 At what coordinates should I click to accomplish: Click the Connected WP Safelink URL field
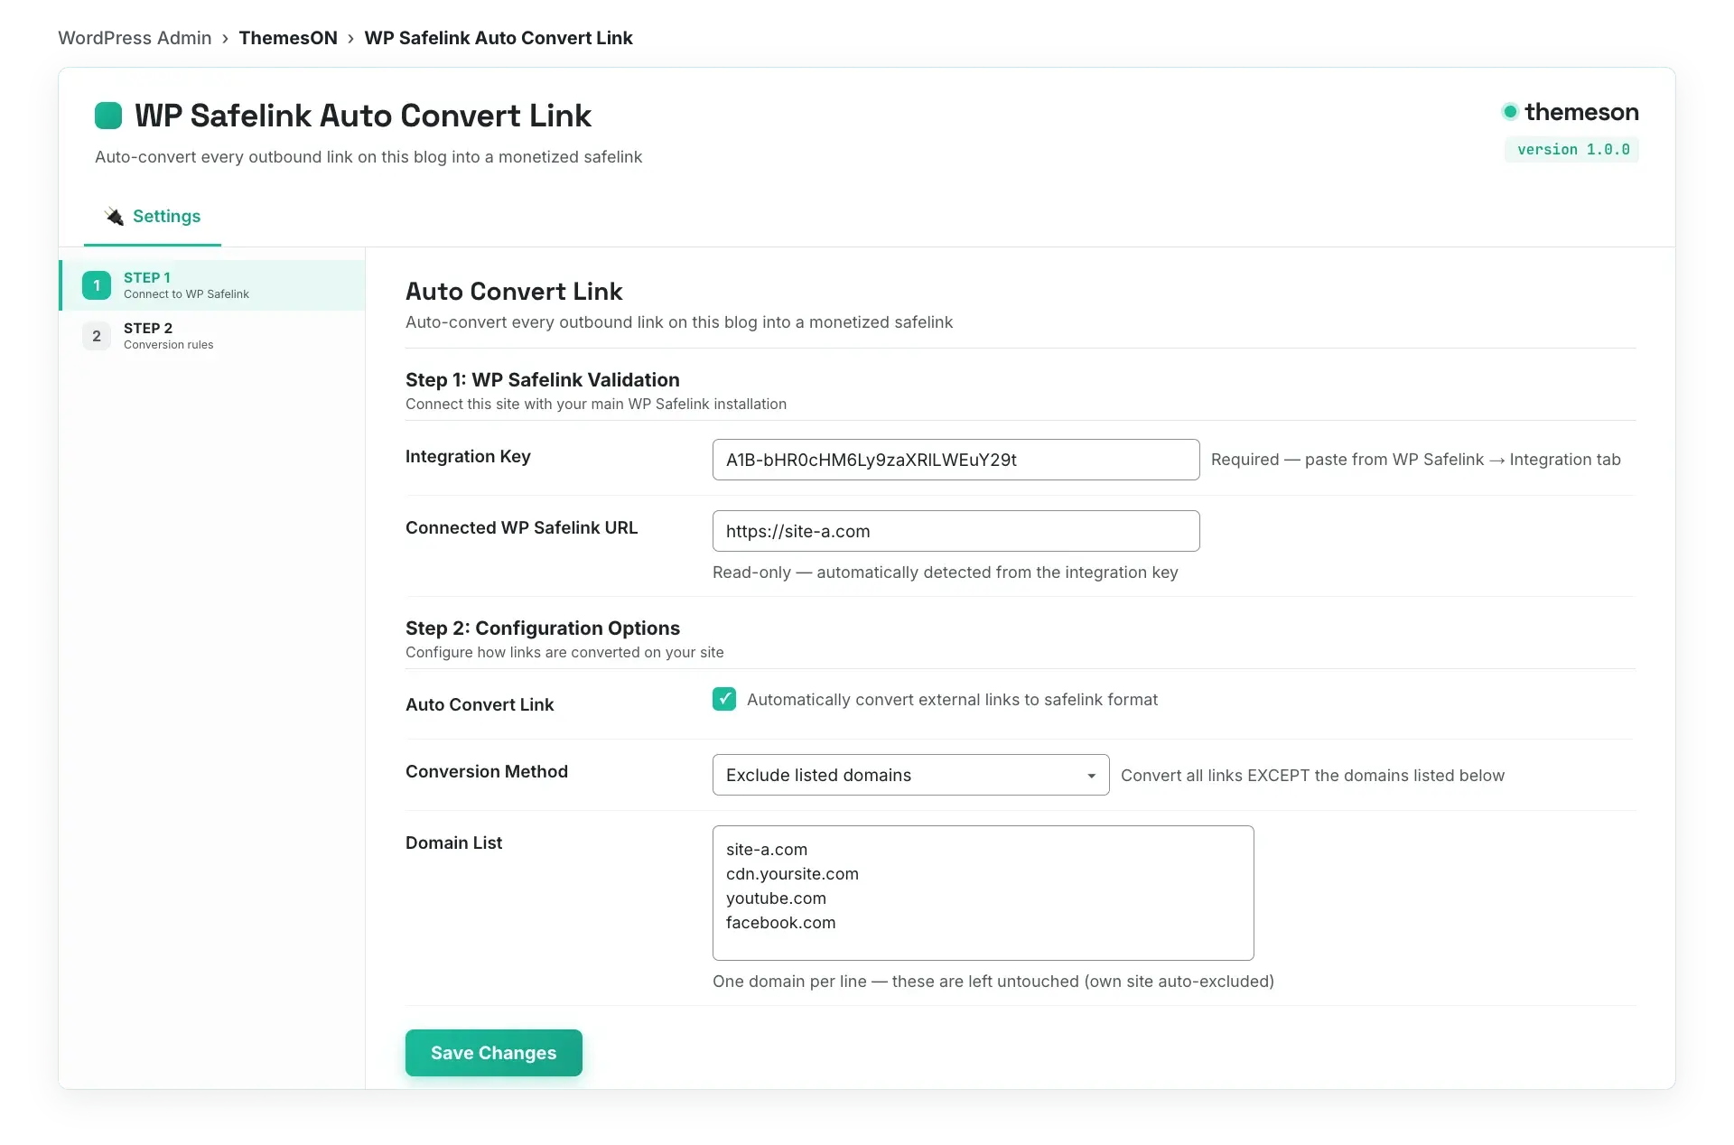tap(956, 531)
